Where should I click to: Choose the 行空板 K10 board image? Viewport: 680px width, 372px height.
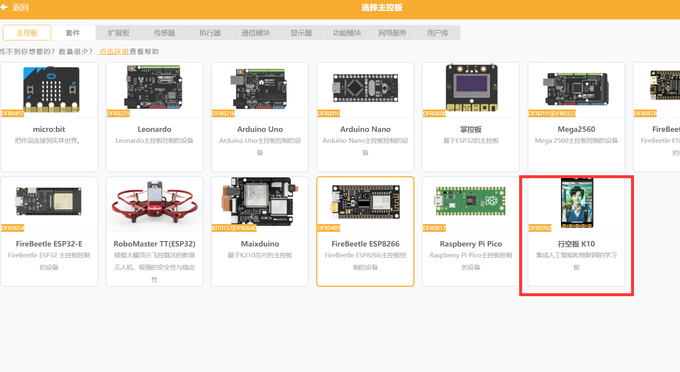tap(577, 203)
